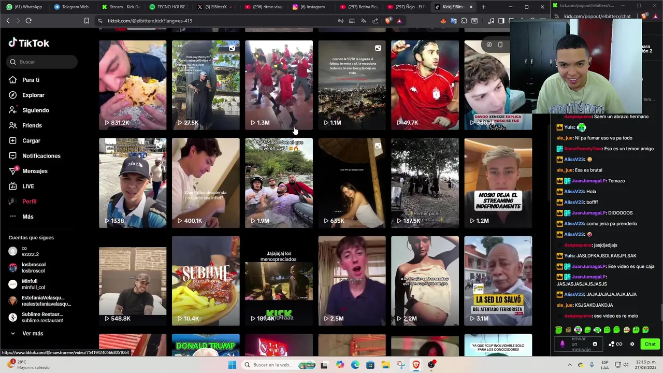Open the burrito video with 831.2K views
This screenshot has height=373, width=663.
[133, 85]
